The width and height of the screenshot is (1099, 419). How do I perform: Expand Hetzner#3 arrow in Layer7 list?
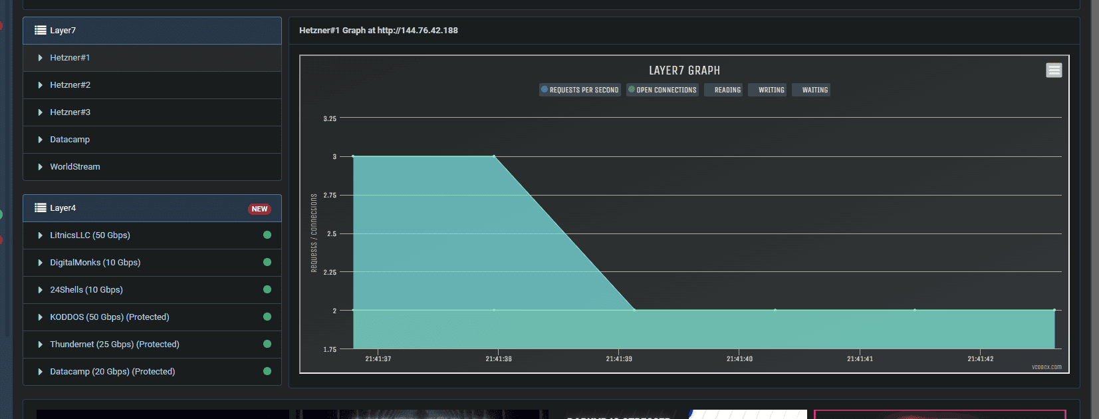pyautogui.click(x=41, y=112)
